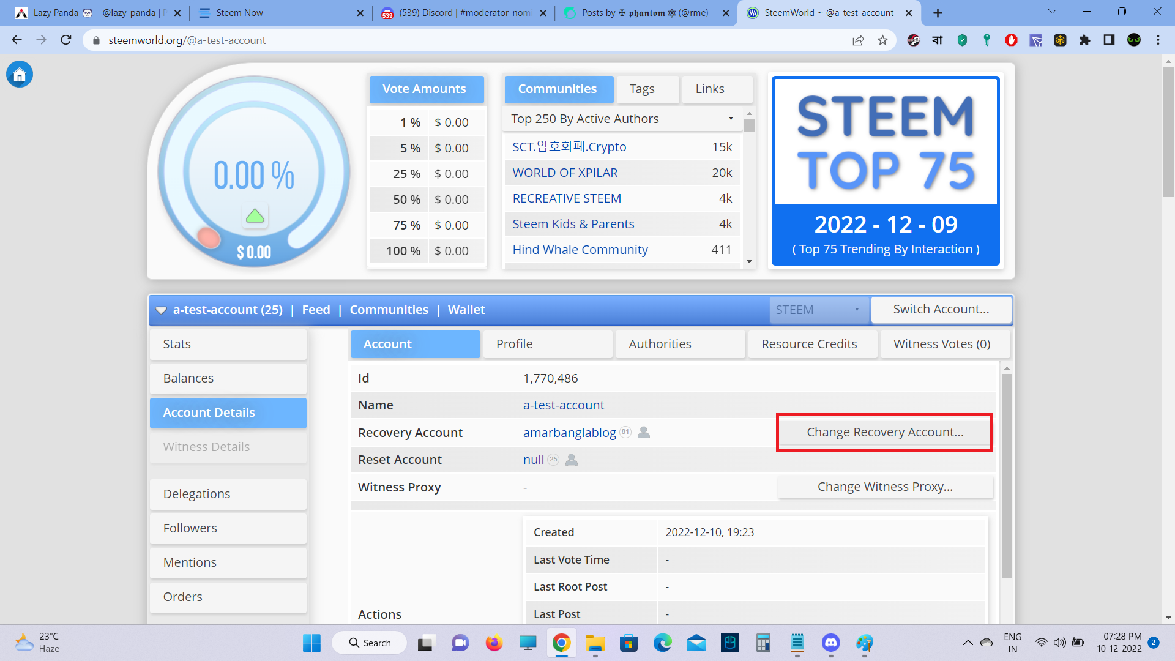The height and width of the screenshot is (661, 1175).
Task: Click the blue home icon
Action: tap(20, 75)
